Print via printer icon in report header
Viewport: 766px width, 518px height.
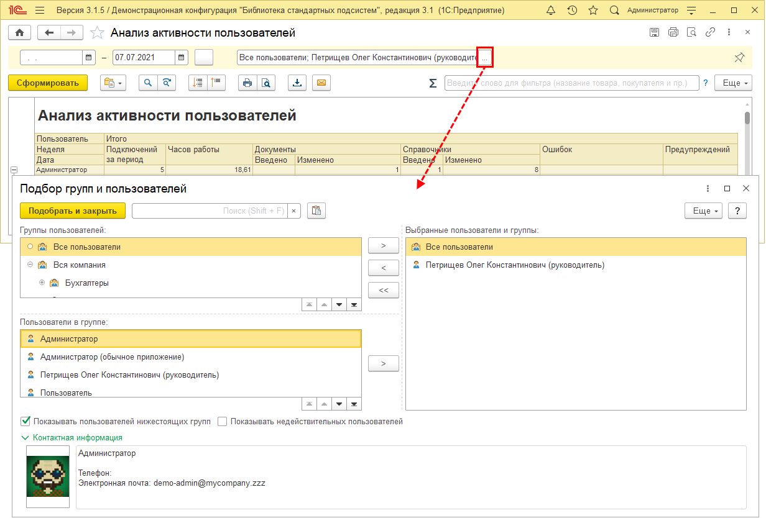tap(673, 33)
